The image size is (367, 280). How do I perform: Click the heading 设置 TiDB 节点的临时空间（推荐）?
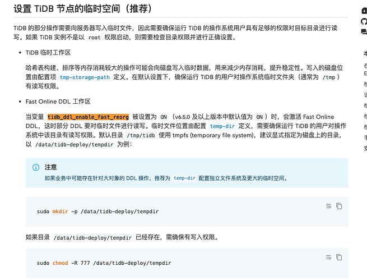(x=83, y=9)
